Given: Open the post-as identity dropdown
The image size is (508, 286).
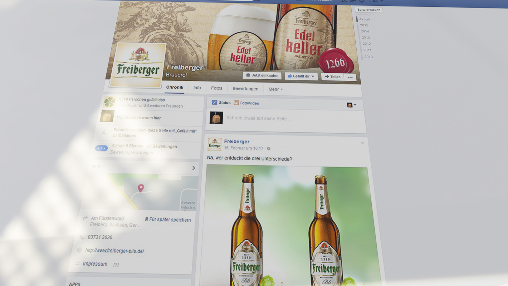Looking at the screenshot, I should [352, 105].
